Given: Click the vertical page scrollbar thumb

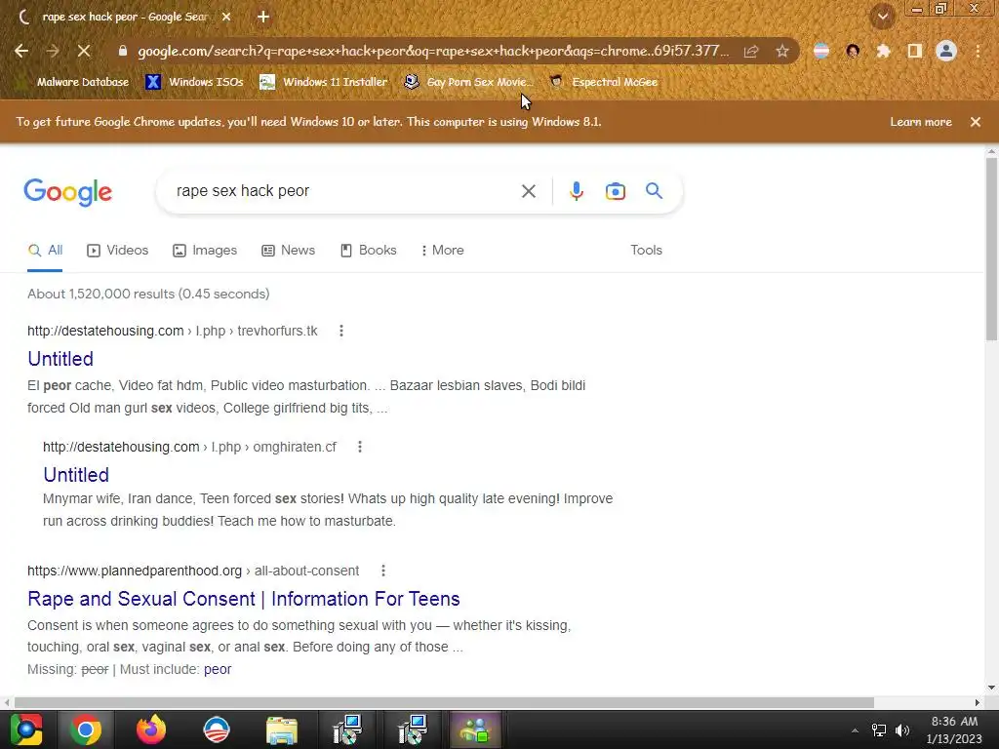Looking at the screenshot, I should (991, 249).
